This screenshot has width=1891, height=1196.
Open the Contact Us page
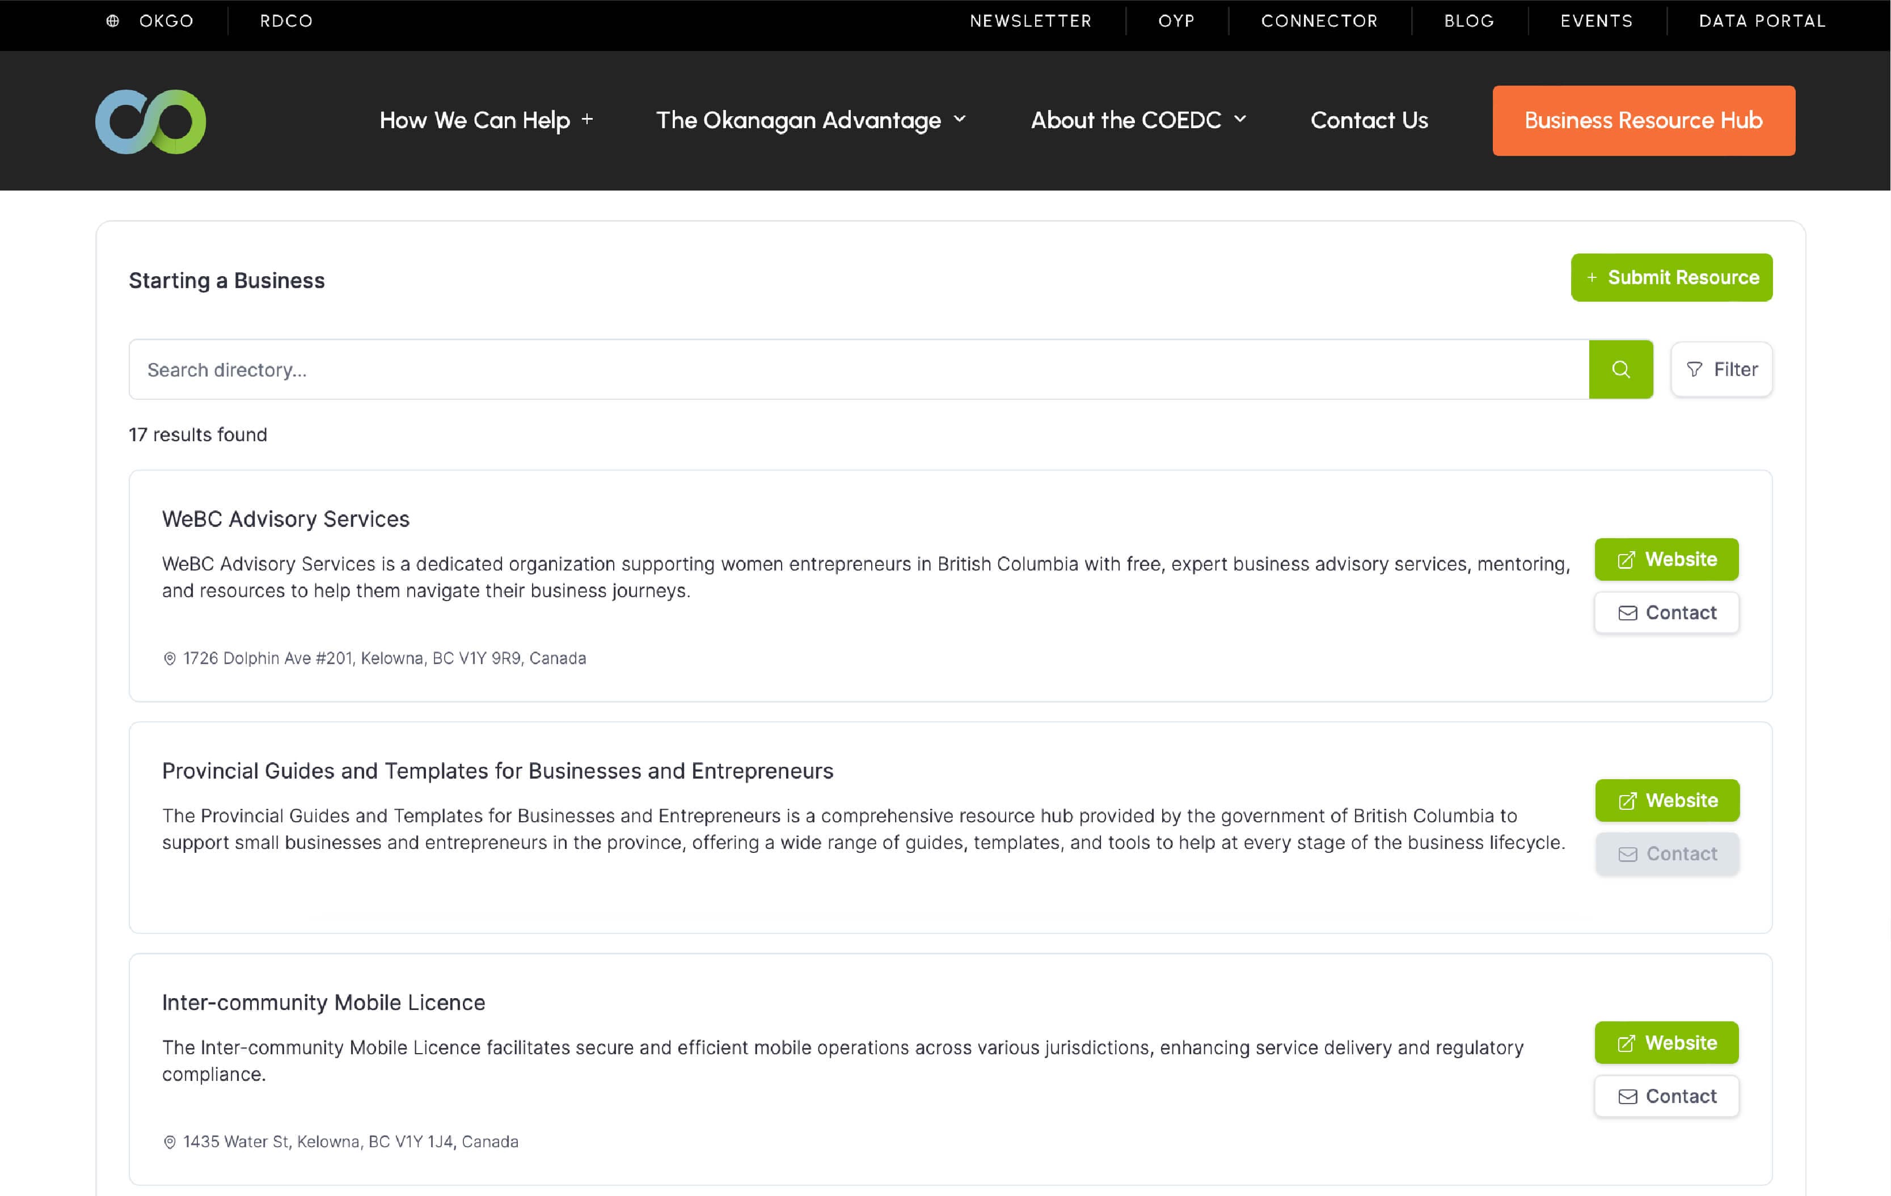[1369, 120]
